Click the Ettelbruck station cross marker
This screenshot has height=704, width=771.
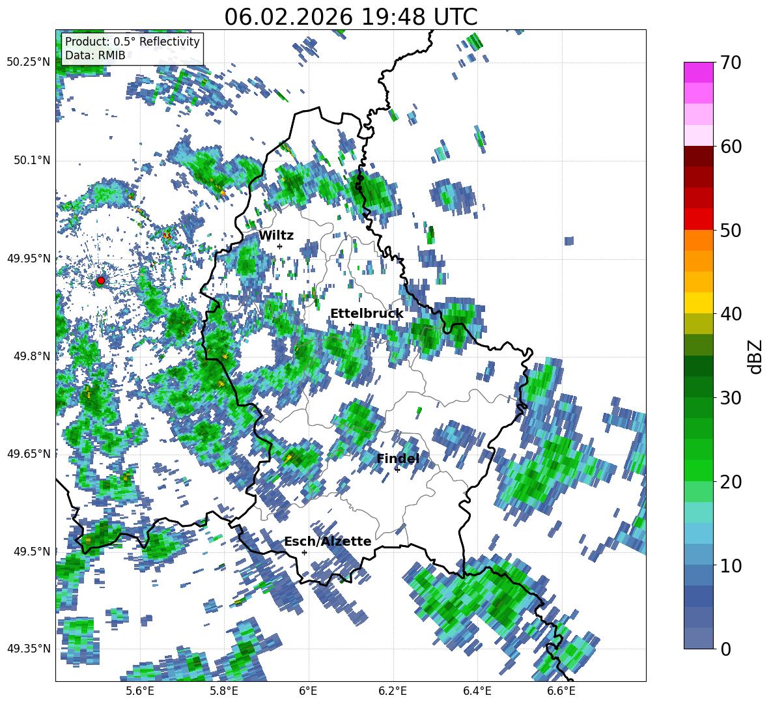click(351, 324)
